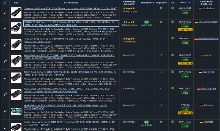Open GIGABYTE RTX 3070 Gaming OC 8G link
Screen dimensions: 220x131
click(71, 23)
